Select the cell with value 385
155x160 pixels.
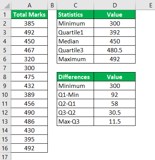coord(30,23)
